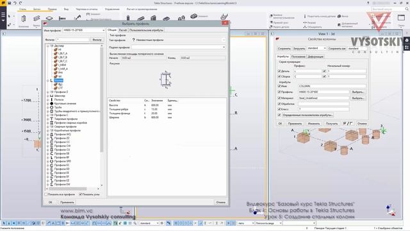410x231 pixels.
Task: Click the Redo arrow in the title bar
Action: tap(20, 3)
